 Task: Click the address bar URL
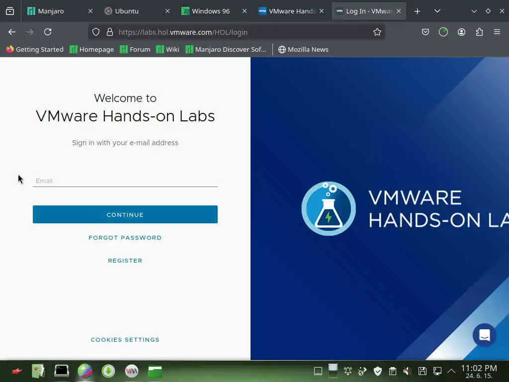coord(183,32)
